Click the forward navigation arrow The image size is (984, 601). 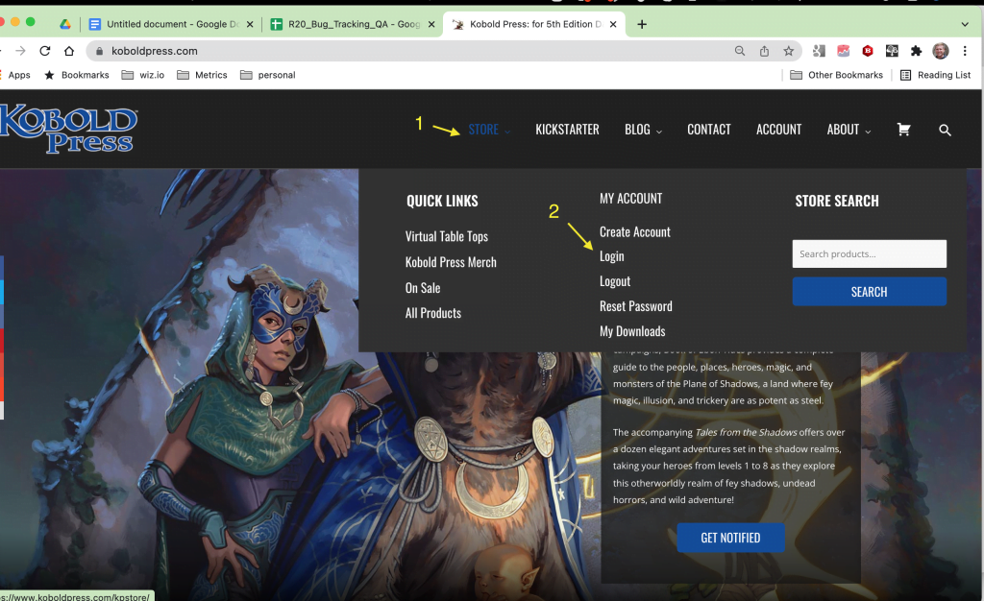point(20,51)
